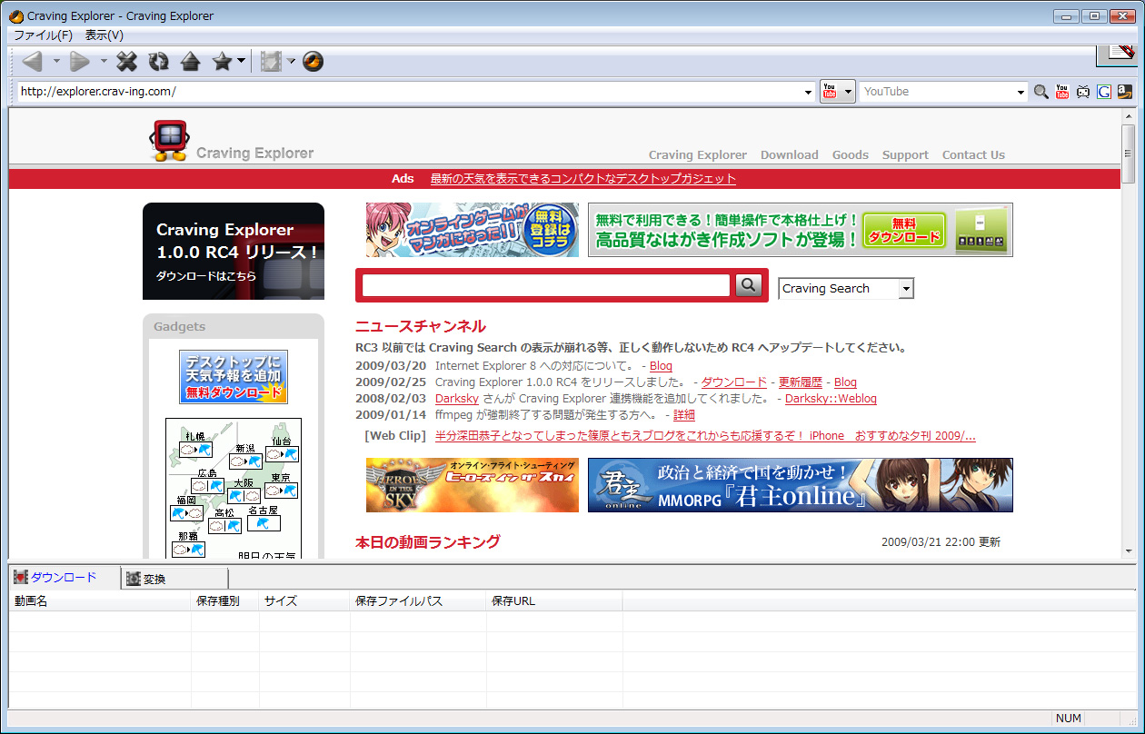This screenshot has height=734, width=1145.
Task: Click the Amazon search icon
Action: [1125, 92]
